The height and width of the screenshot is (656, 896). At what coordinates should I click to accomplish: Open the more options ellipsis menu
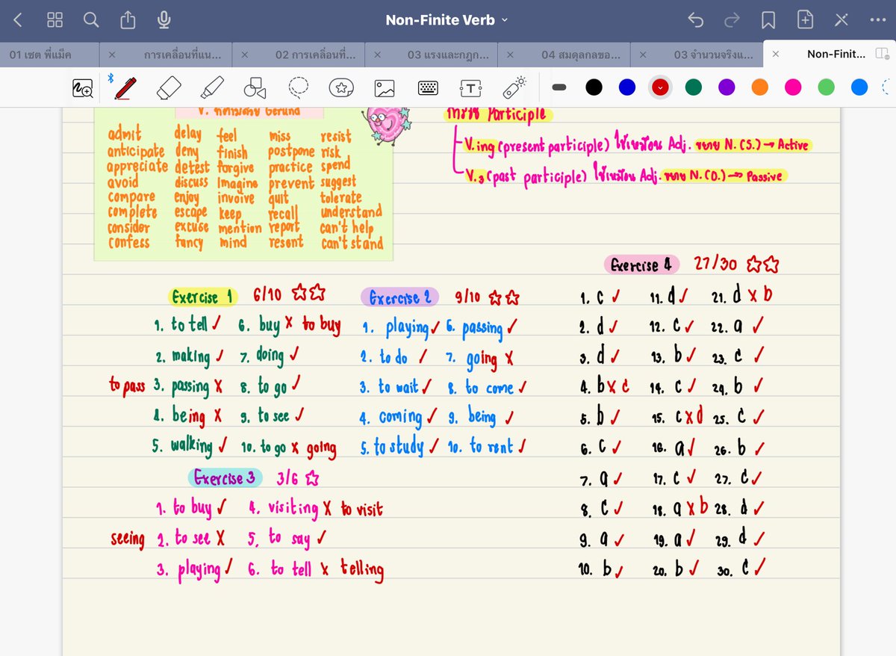[878, 20]
